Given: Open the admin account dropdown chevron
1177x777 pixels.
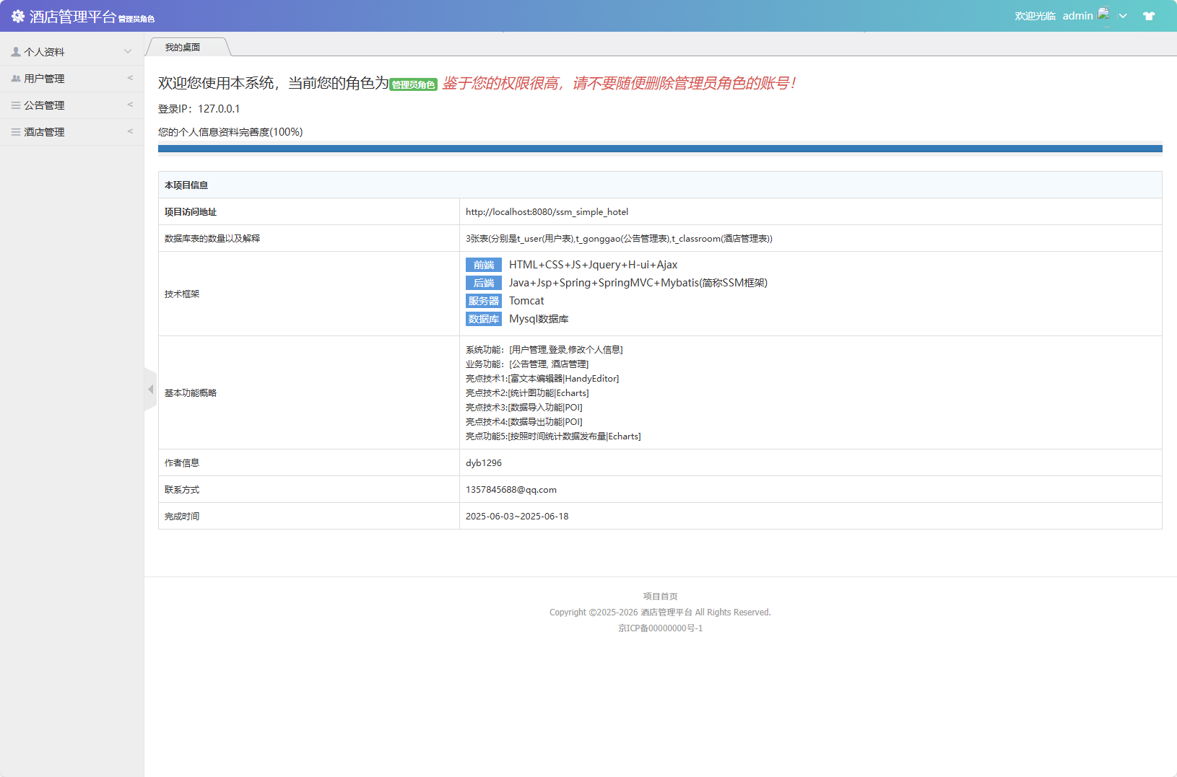Looking at the screenshot, I should (1123, 15).
